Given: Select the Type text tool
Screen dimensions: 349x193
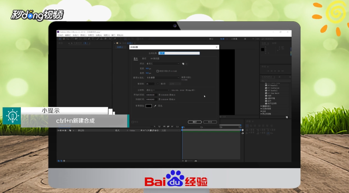Looking at the screenshot, I should pyautogui.click(x=93, y=39).
